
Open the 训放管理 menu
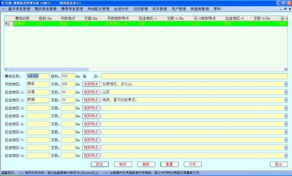(x=141, y=9)
